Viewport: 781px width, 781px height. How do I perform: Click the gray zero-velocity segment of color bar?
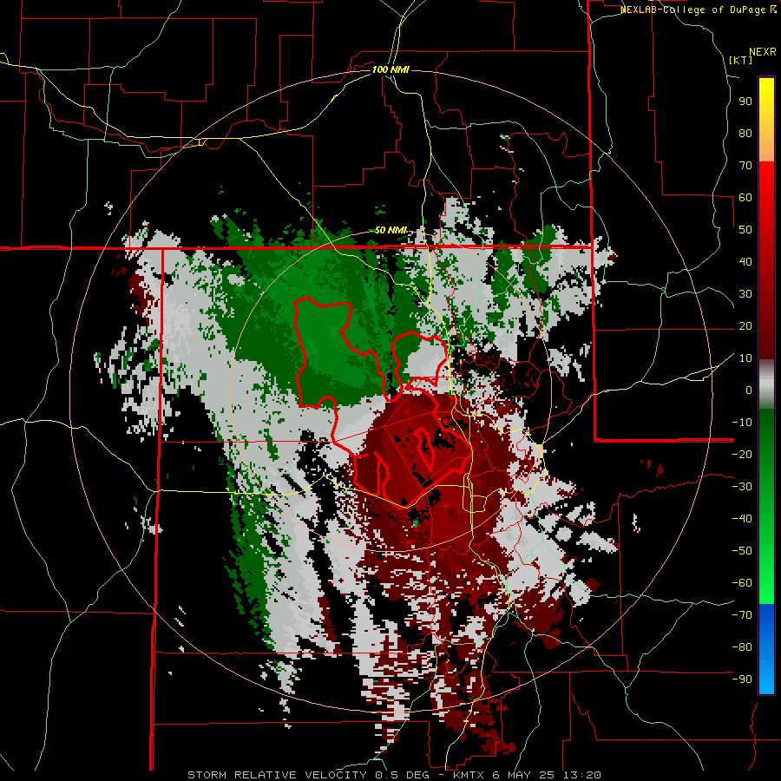click(766, 385)
